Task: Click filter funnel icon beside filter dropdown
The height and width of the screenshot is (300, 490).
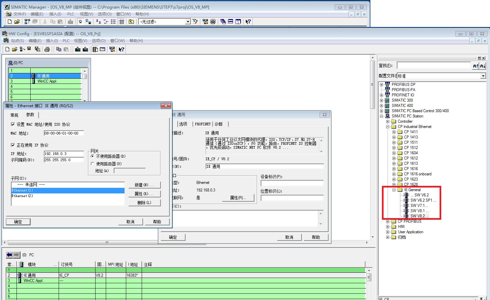Action: point(195,22)
